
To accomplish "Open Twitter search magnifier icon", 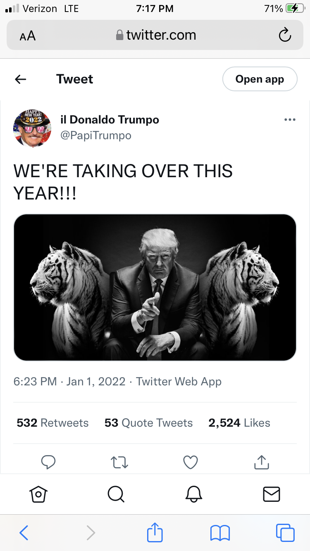I will [x=116, y=494].
